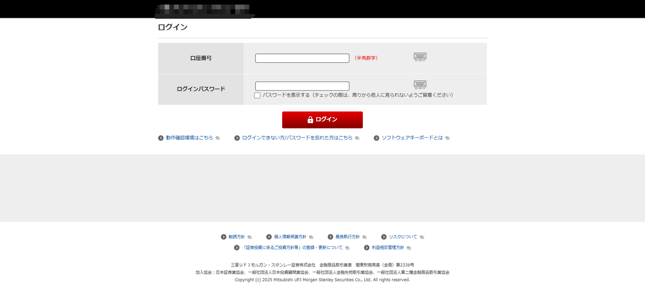Open software keyboard for 口座番号 field
Image resolution: width=645 pixels, height=306 pixels.
pyautogui.click(x=420, y=57)
